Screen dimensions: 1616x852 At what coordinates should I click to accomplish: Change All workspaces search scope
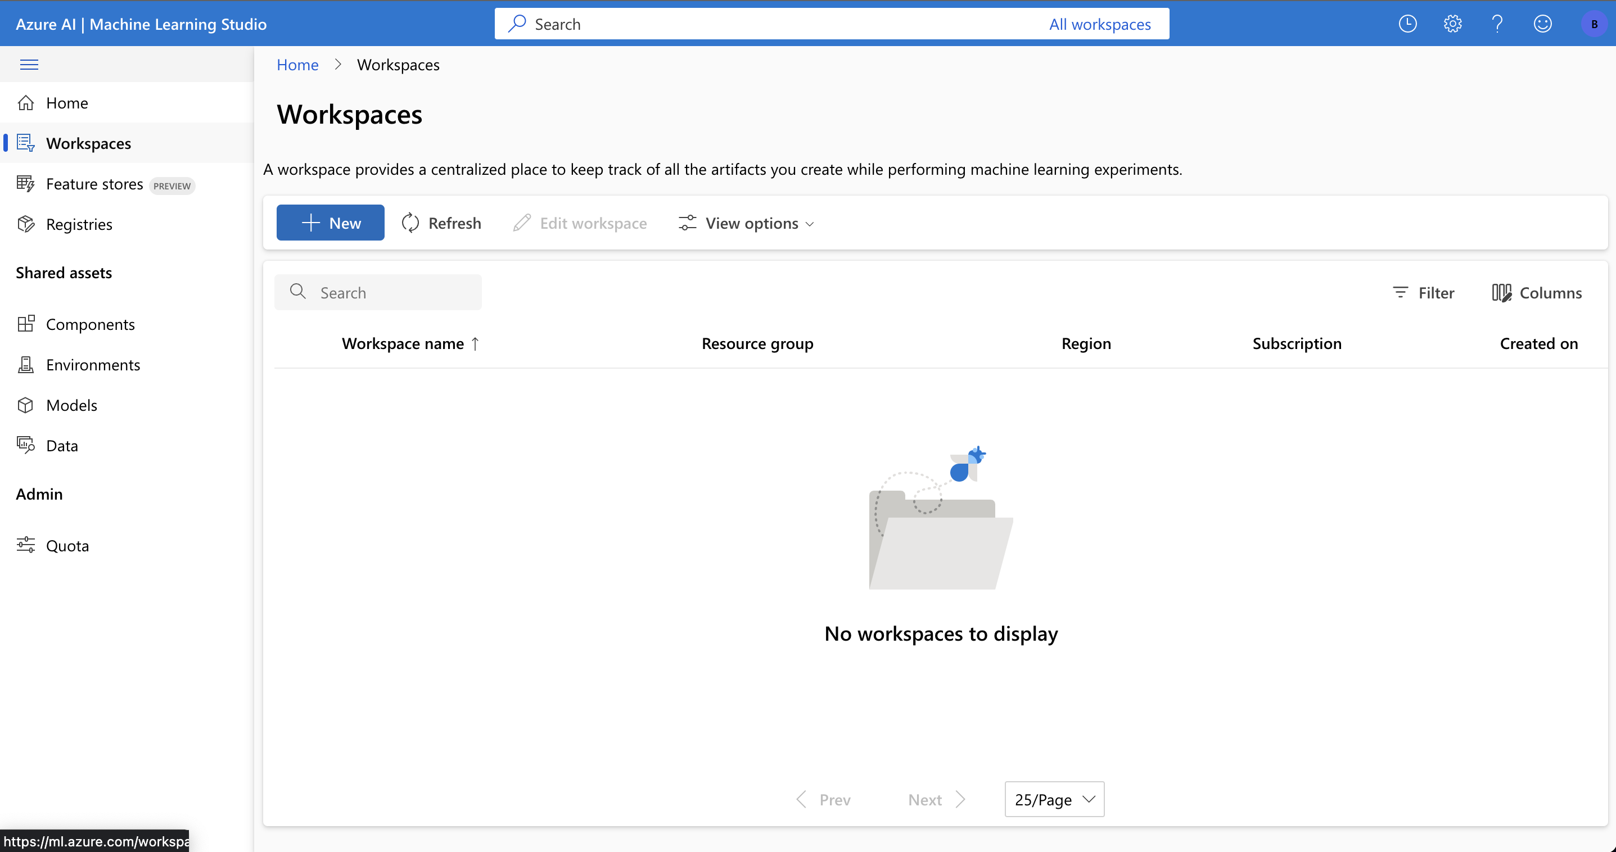(x=1099, y=24)
